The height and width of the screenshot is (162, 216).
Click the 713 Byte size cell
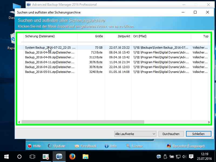coord(97,52)
